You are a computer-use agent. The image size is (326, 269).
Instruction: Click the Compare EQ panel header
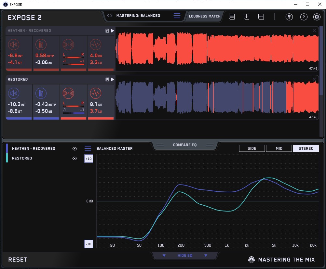pyautogui.click(x=184, y=145)
